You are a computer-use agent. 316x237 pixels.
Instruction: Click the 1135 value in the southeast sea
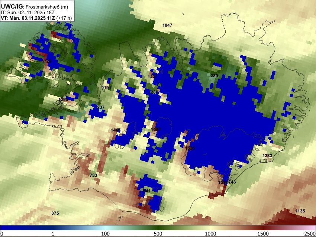point(300,211)
